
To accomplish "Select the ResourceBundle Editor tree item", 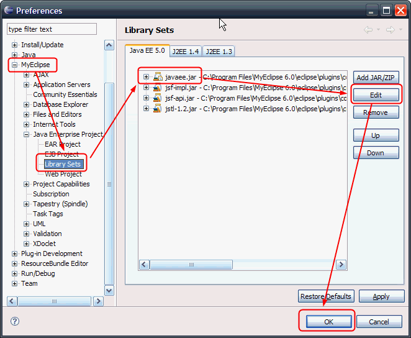I will (55, 263).
